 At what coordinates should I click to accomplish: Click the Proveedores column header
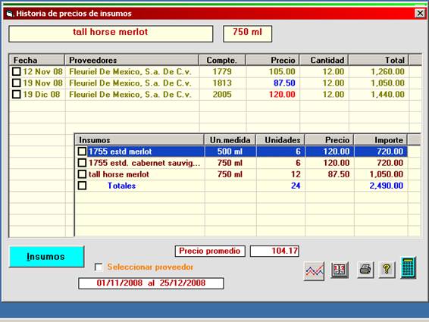pyautogui.click(x=132, y=60)
